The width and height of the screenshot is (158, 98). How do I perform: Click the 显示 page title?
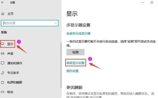click(x=72, y=14)
